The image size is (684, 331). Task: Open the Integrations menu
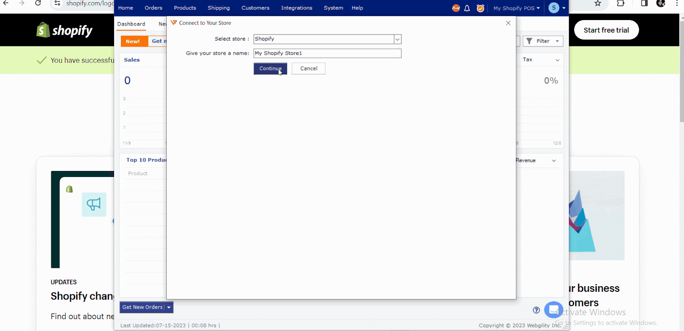297,8
